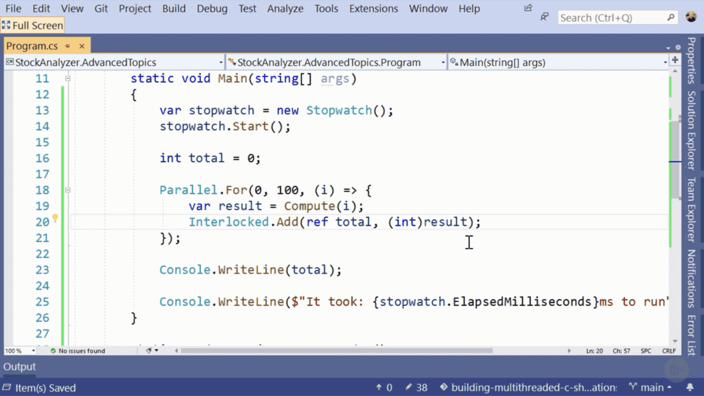This screenshot has width=704, height=396.
Task: Click the send feedback icon
Action: click(544, 17)
